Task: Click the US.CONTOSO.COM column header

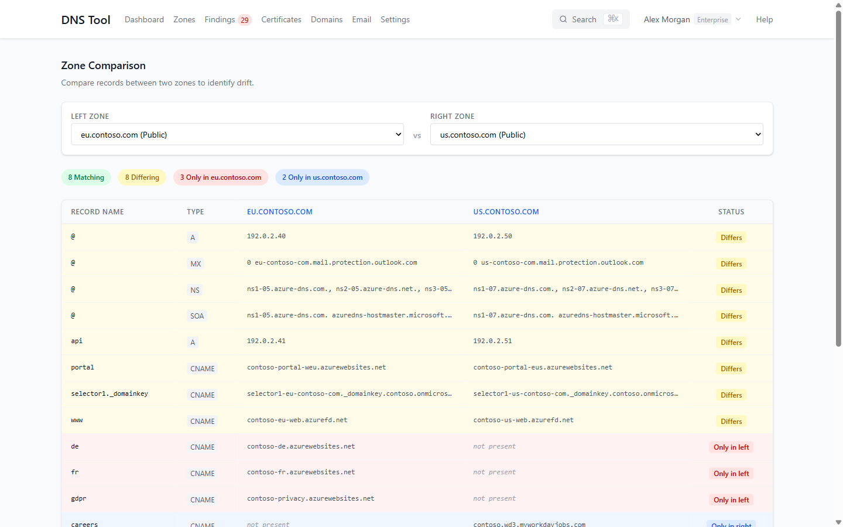Action: pos(506,212)
